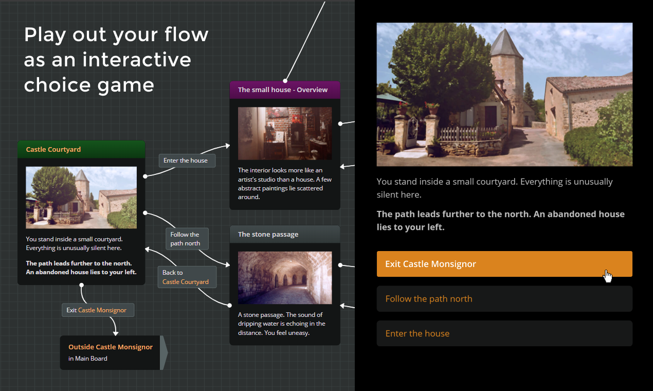This screenshot has width=653, height=391.
Task: Select the Castle Courtyard node header
Action: coord(81,149)
